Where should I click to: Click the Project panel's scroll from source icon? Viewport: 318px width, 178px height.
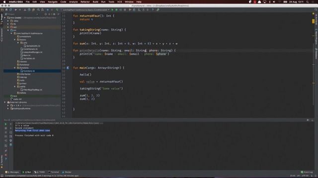click(46, 14)
